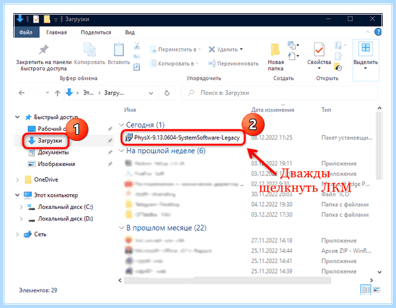Go up one level with up arrow

[x=57, y=93]
